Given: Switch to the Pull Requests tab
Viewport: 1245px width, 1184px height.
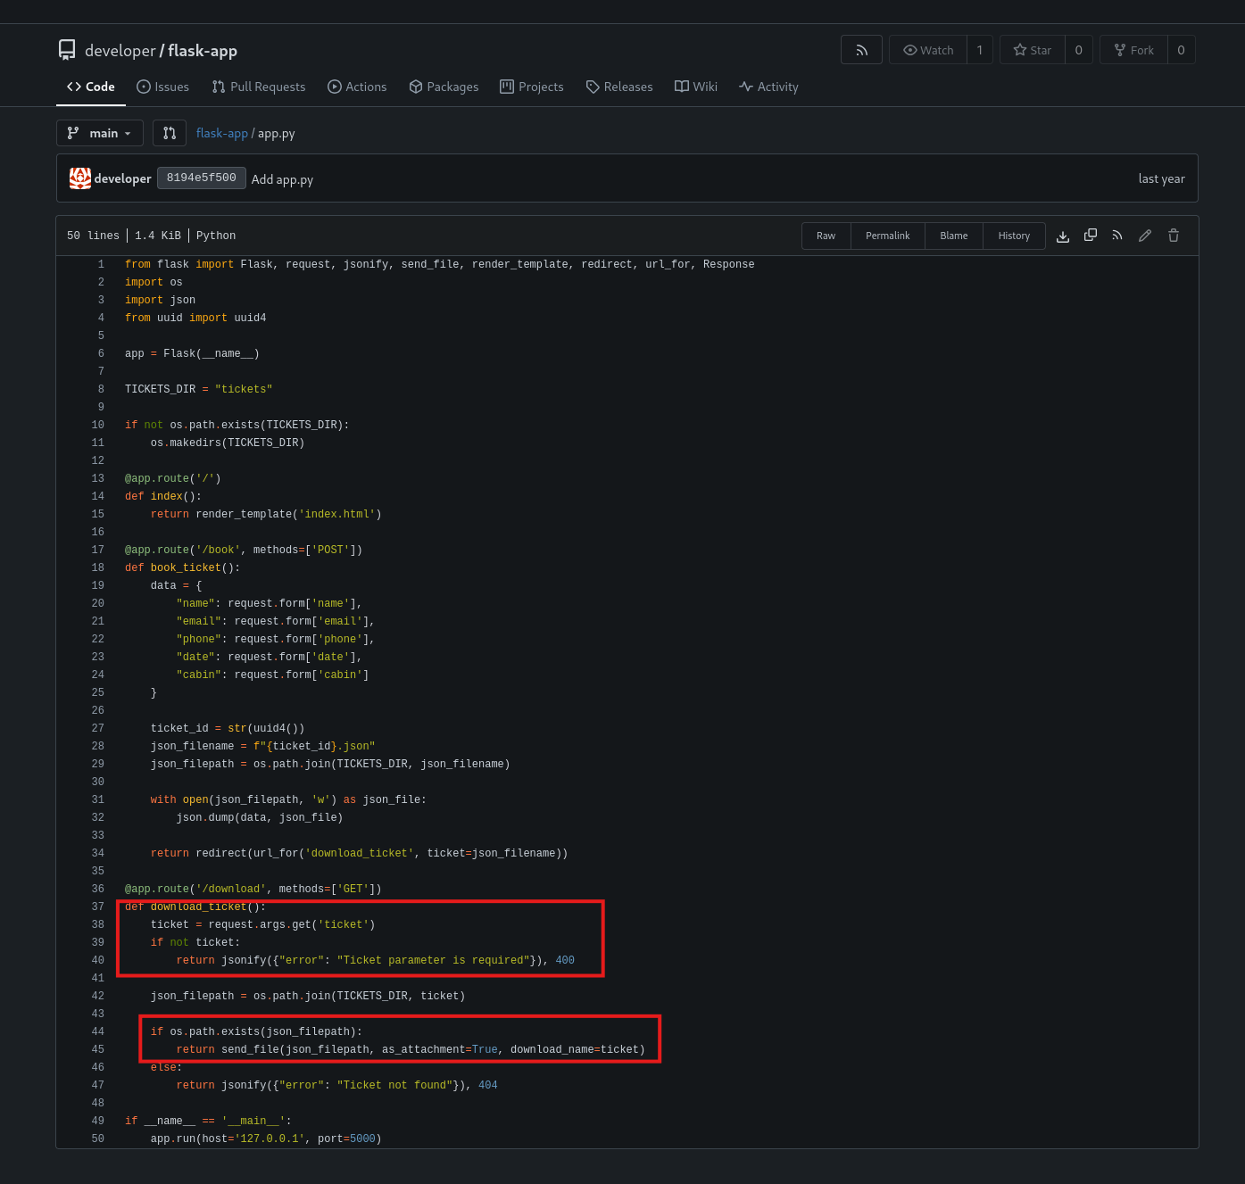Looking at the screenshot, I should tap(259, 87).
